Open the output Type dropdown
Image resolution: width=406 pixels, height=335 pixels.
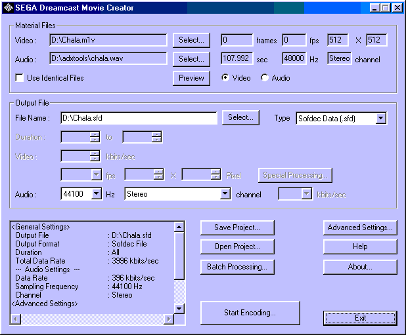pos(380,118)
